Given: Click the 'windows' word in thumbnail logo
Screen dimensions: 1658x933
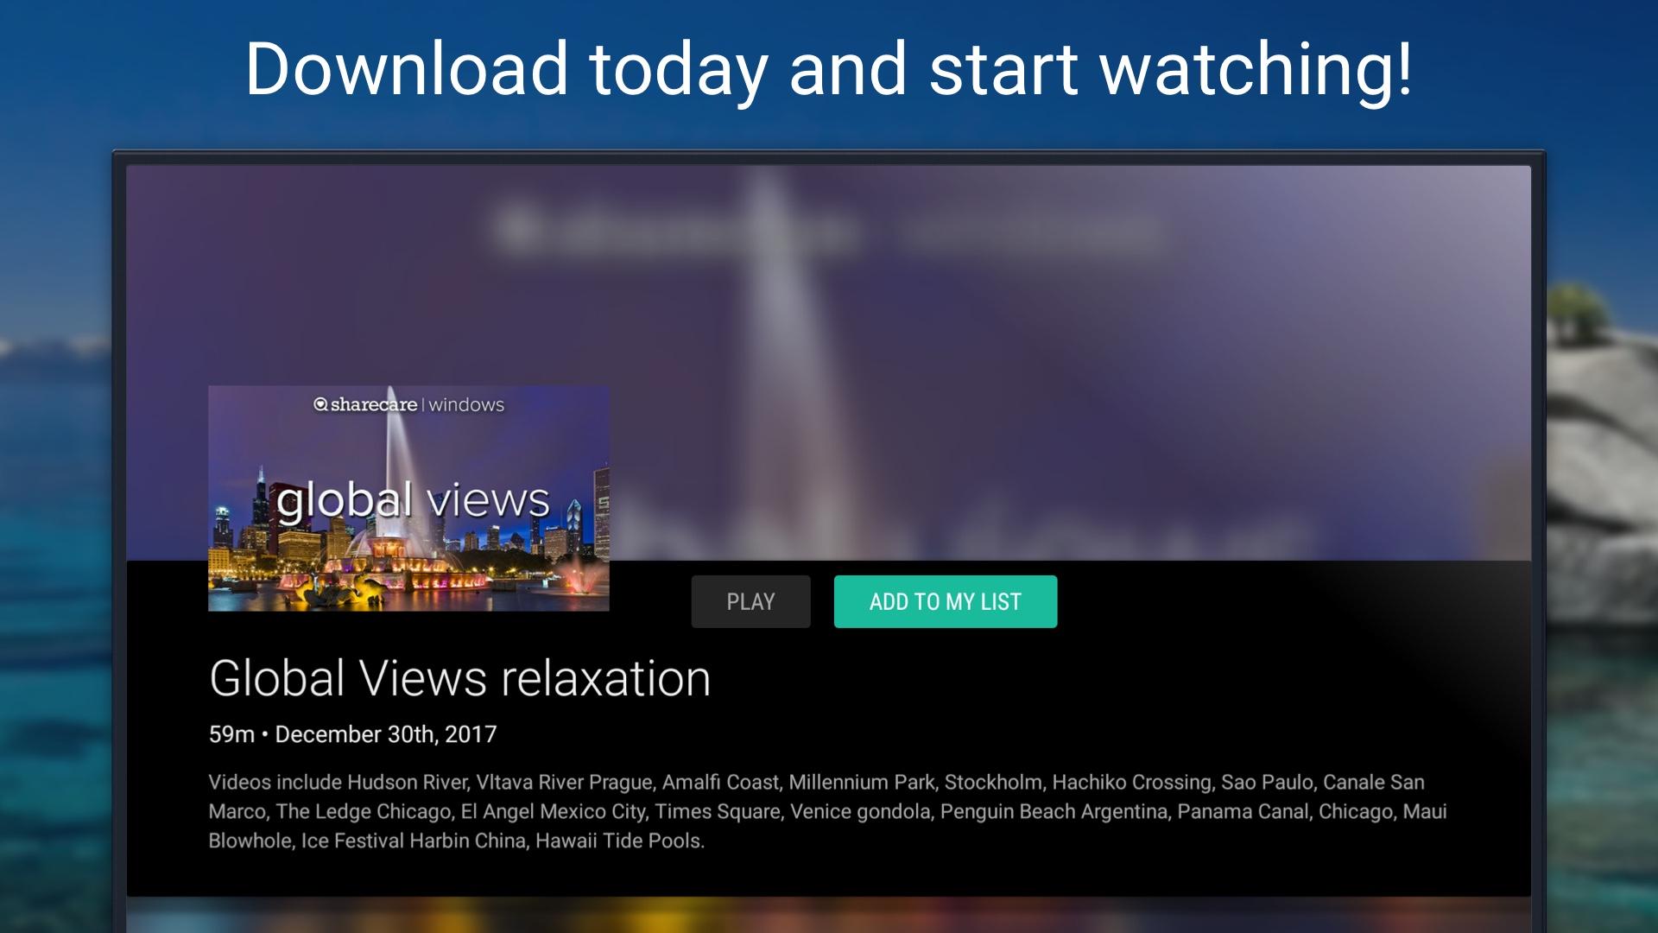Looking at the screenshot, I should point(466,404).
